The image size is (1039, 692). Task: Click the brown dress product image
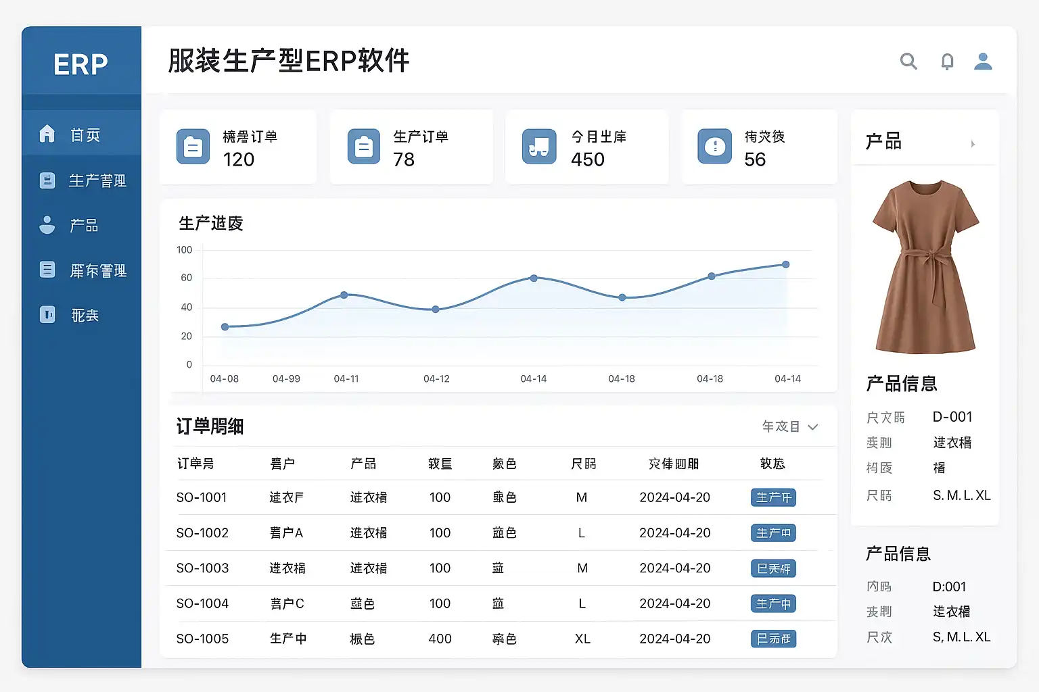[925, 267]
